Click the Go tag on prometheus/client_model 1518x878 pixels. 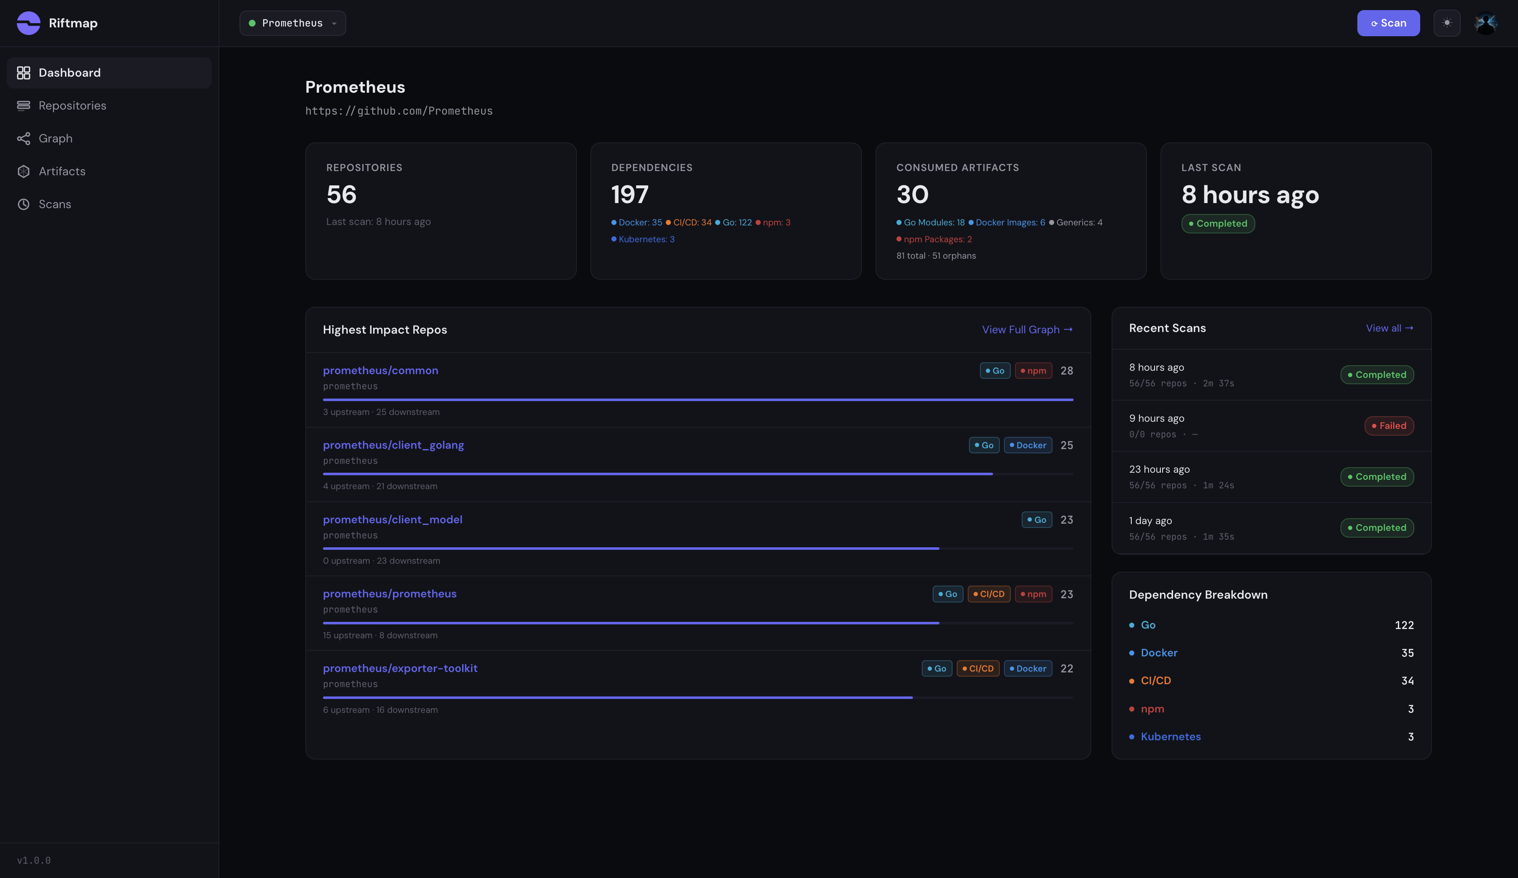point(1037,520)
